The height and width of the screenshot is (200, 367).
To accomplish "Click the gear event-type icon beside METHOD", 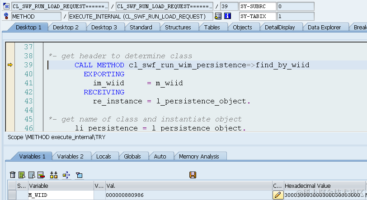I will pyautogui.click(x=6, y=16).
